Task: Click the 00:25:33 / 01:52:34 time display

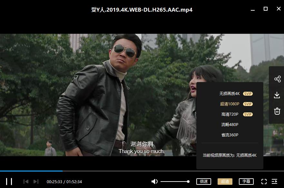Action: 64,182
